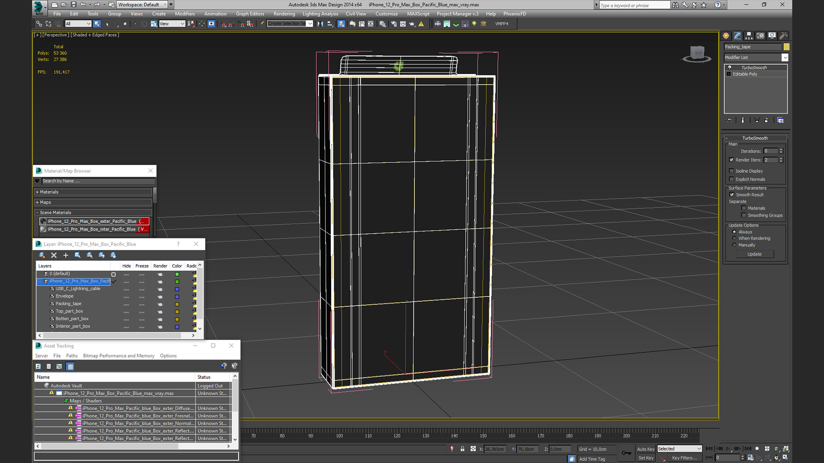This screenshot has height=463, width=824.
Task: Click iPhone_12_Pro_Max_Box_Pacif layer in Layers panel
Action: point(79,281)
